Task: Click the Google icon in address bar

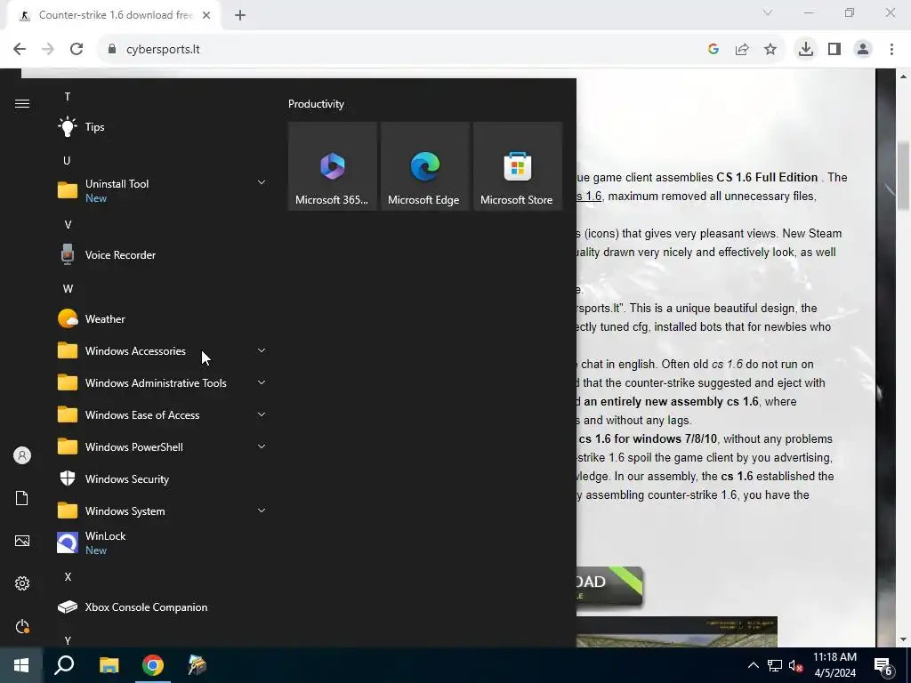Action: (713, 50)
